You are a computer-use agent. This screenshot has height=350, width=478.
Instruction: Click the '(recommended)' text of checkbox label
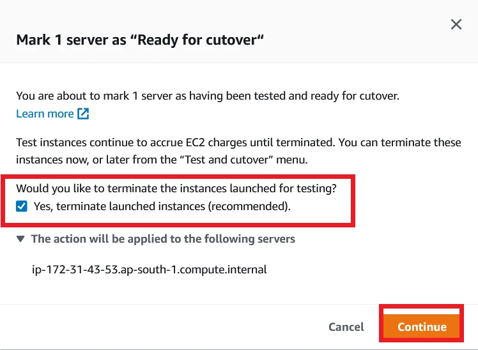coord(249,206)
